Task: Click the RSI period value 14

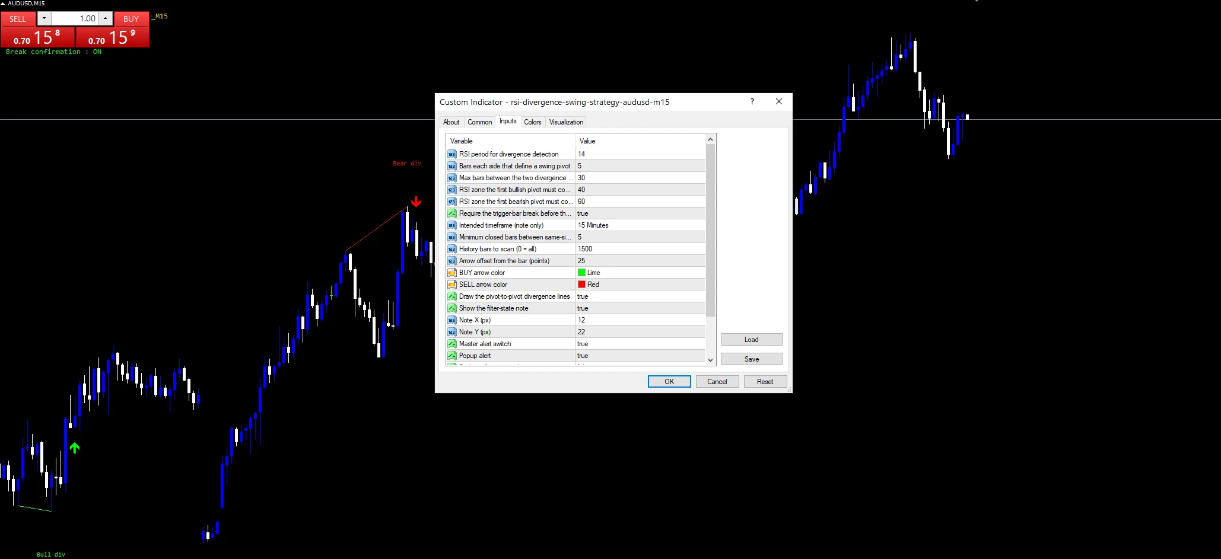Action: coord(641,154)
